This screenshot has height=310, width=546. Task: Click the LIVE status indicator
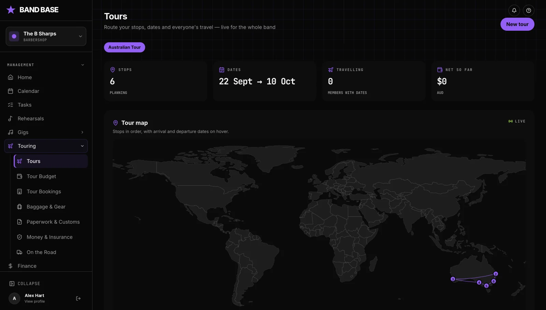(x=517, y=121)
